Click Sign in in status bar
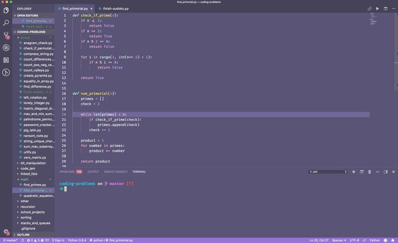This screenshot has height=243, width=398. point(58,240)
